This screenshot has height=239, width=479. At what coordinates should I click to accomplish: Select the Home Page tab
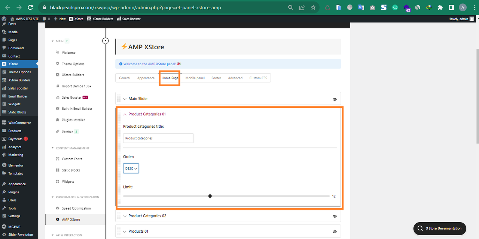click(x=170, y=78)
